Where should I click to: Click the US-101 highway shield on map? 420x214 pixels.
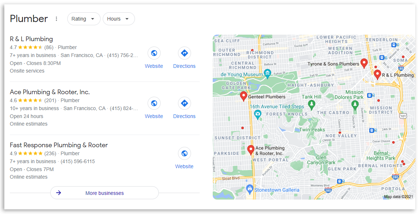pos(403,116)
